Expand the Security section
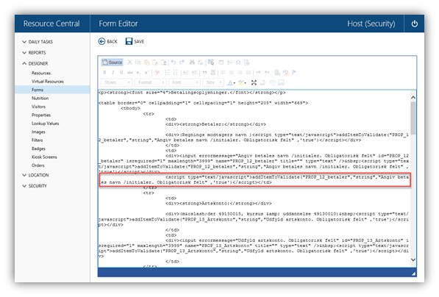The height and width of the screenshot is (297, 439). pyautogui.click(x=35, y=186)
